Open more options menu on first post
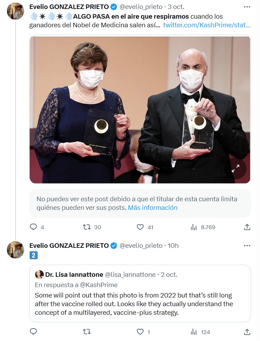The height and width of the screenshot is (341, 260). tap(247, 7)
